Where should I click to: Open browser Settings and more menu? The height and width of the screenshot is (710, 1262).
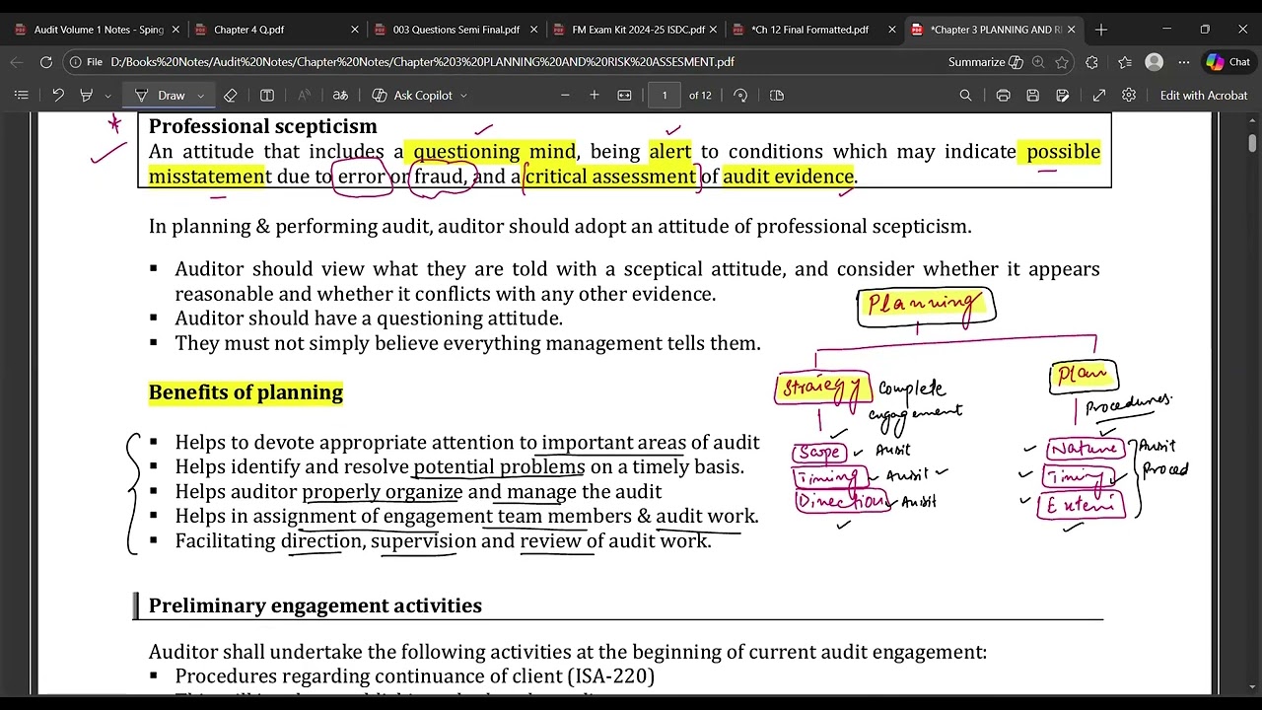1184,62
